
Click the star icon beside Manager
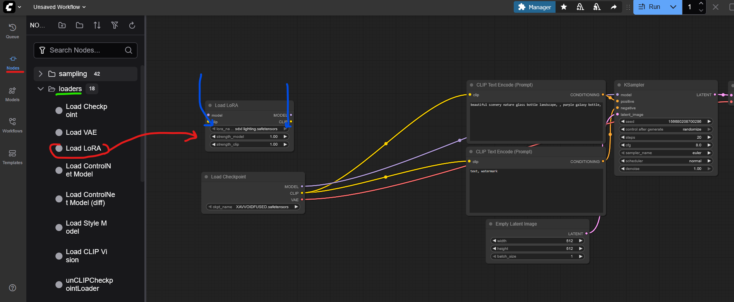564,7
